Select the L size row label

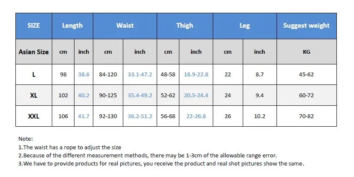click(x=34, y=75)
